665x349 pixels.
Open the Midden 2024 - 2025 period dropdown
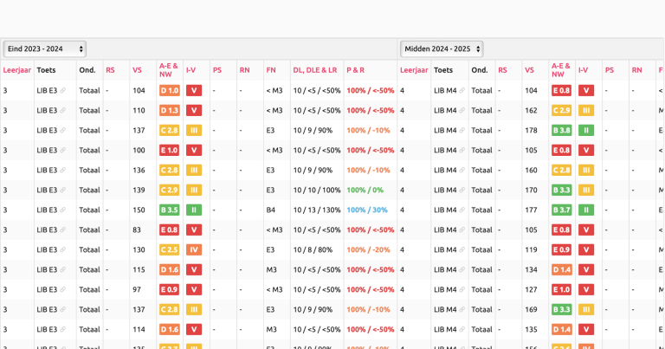click(442, 49)
